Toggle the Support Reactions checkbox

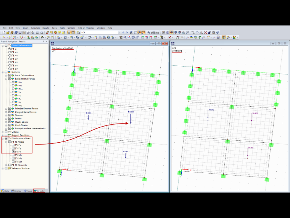[6, 135]
